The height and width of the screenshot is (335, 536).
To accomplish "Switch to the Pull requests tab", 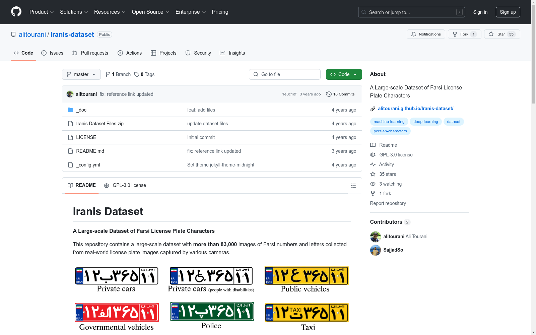I will point(90,53).
